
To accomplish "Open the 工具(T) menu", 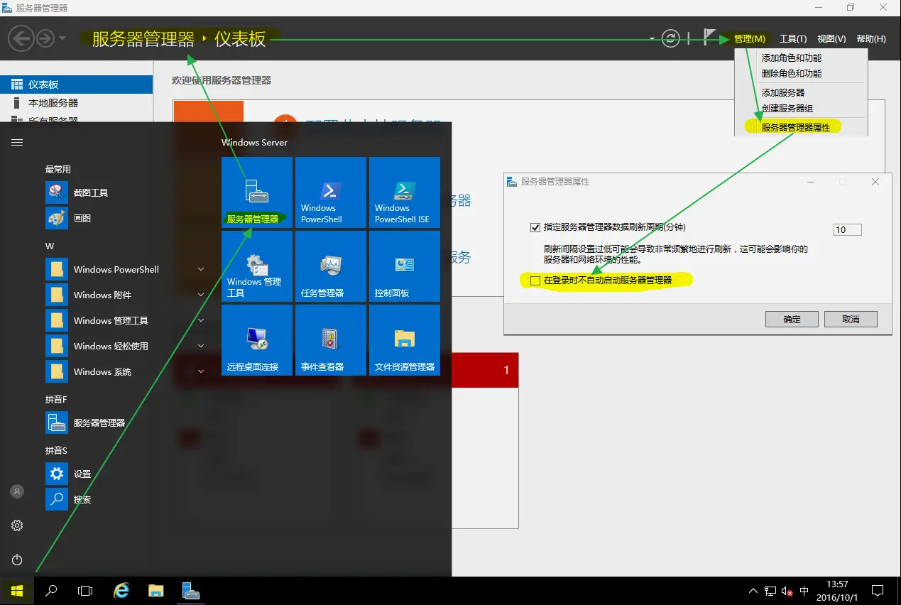I will click(x=793, y=39).
